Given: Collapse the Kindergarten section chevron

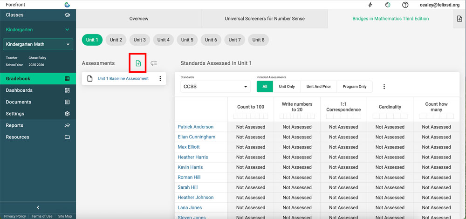Looking at the screenshot, I should pos(67,30).
